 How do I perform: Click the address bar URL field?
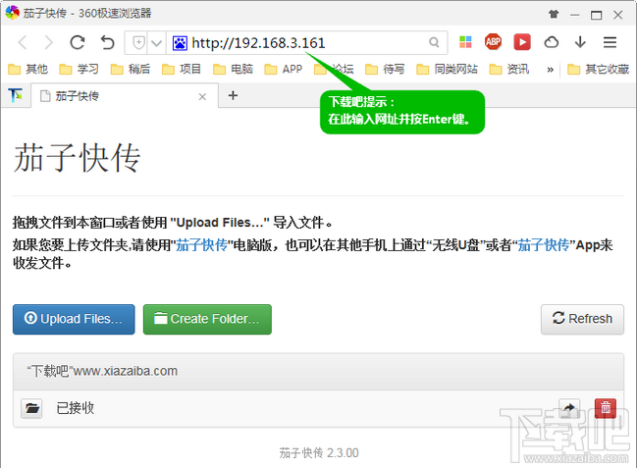point(306,42)
